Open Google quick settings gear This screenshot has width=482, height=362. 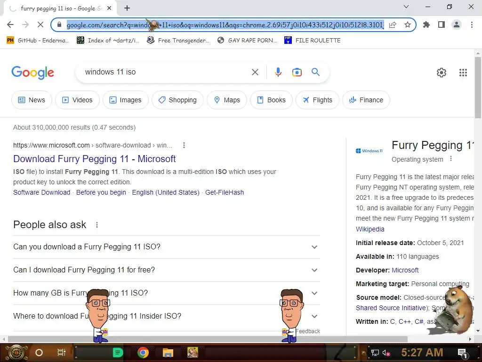coord(442,73)
